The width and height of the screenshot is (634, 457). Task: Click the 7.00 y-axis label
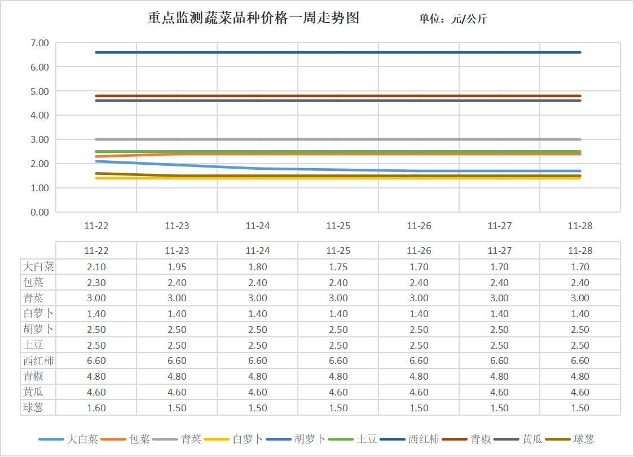(x=39, y=43)
